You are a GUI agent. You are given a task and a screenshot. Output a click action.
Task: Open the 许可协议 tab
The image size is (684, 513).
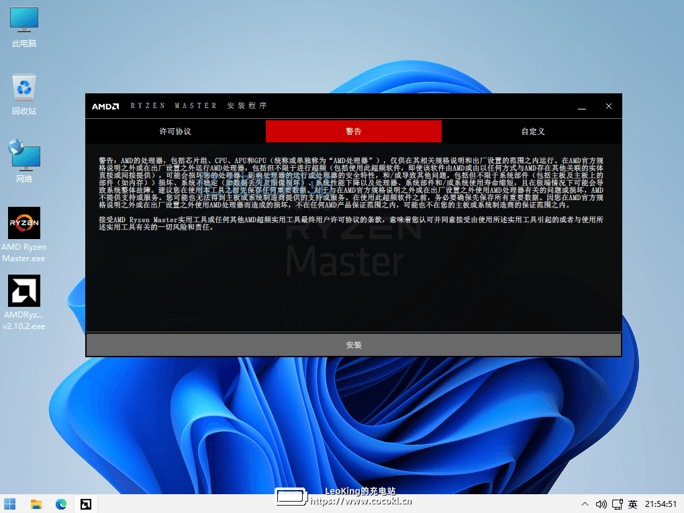175,132
